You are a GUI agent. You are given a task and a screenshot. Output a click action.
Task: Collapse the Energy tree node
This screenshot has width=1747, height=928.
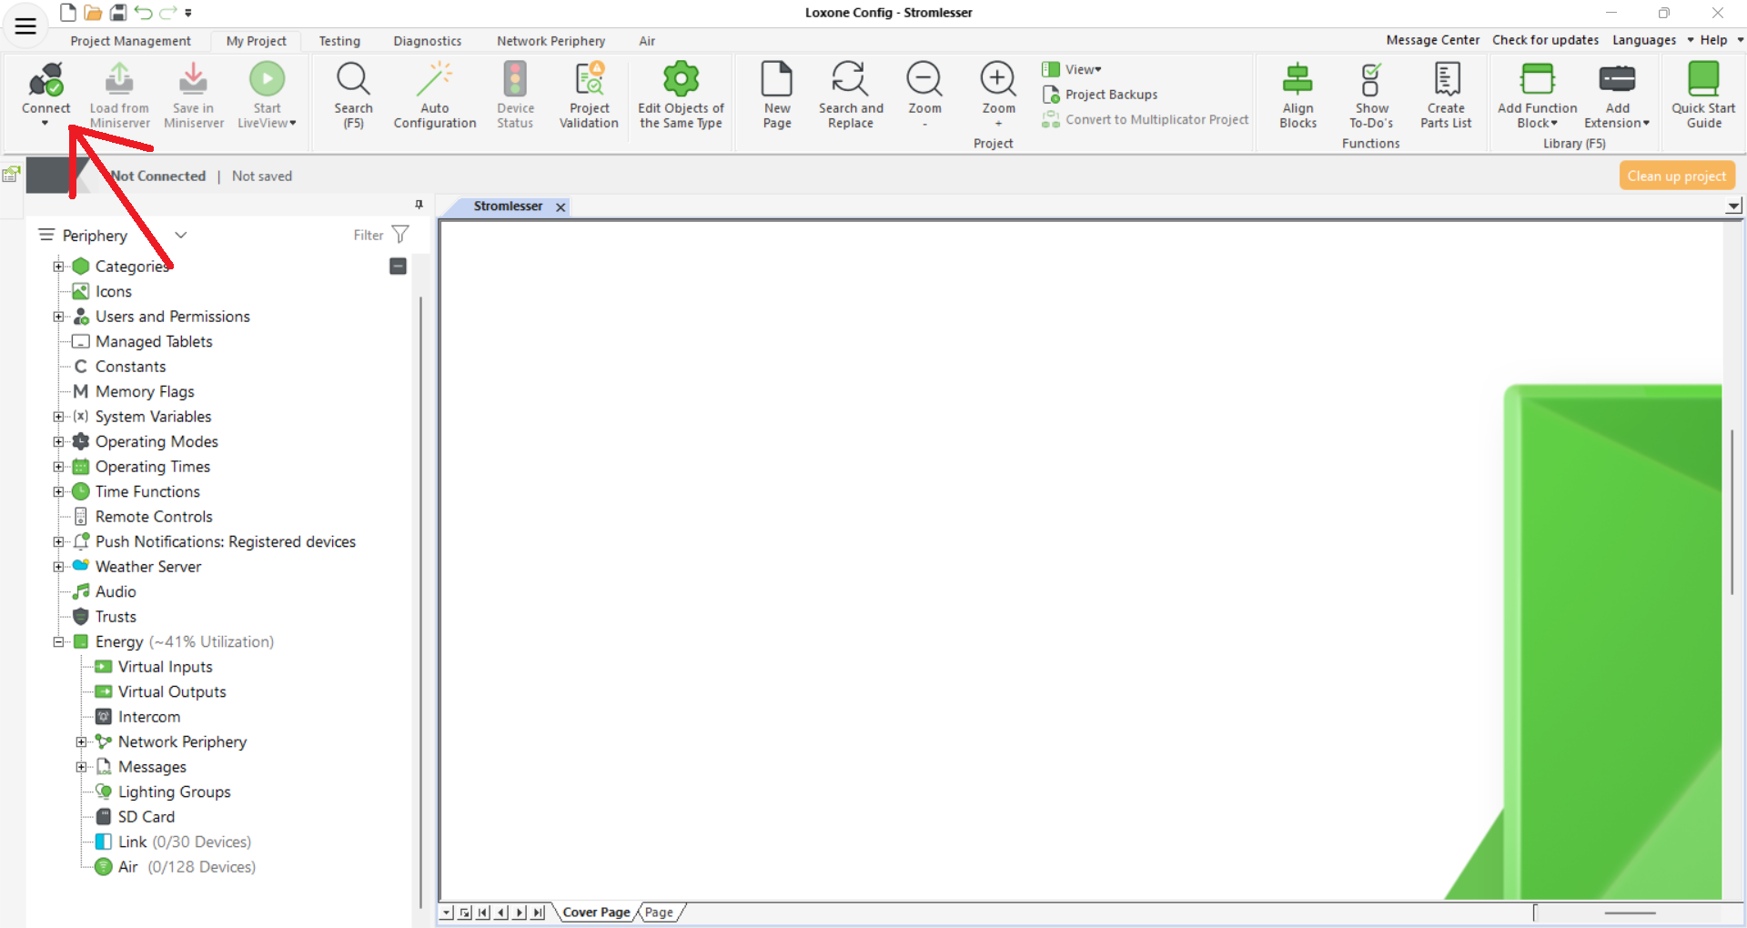58,642
